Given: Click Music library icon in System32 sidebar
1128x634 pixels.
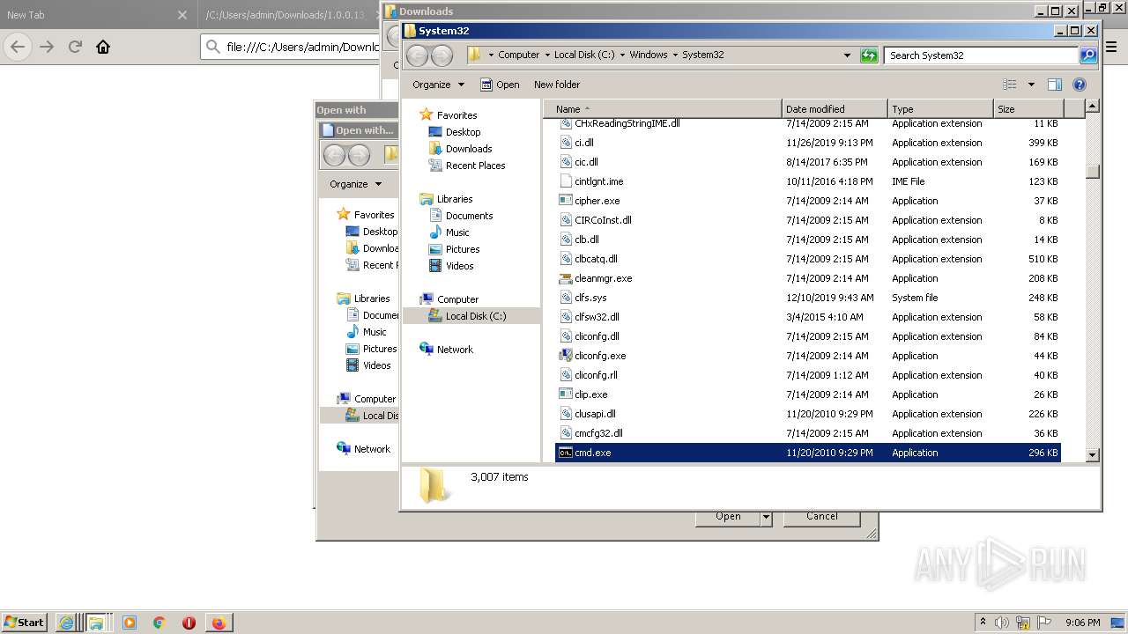Looking at the screenshot, I should pos(435,232).
